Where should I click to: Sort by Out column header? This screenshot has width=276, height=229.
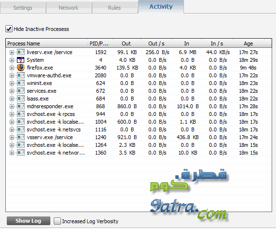coord(126,43)
